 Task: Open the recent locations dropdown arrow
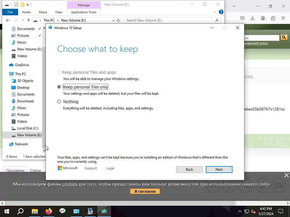click(x=23, y=20)
